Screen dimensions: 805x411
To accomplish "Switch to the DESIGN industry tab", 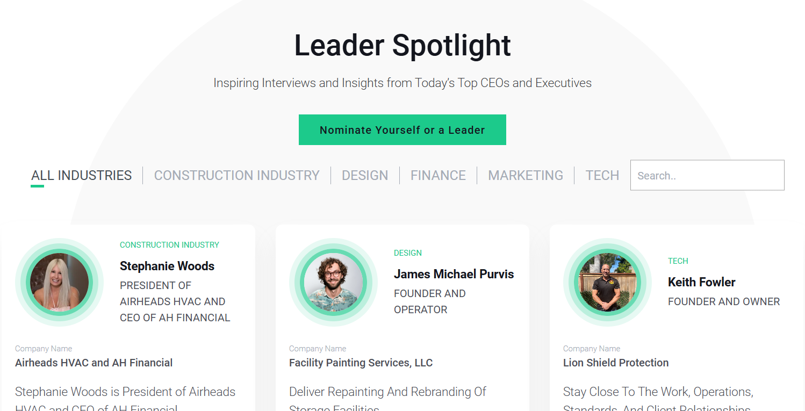I will point(365,175).
